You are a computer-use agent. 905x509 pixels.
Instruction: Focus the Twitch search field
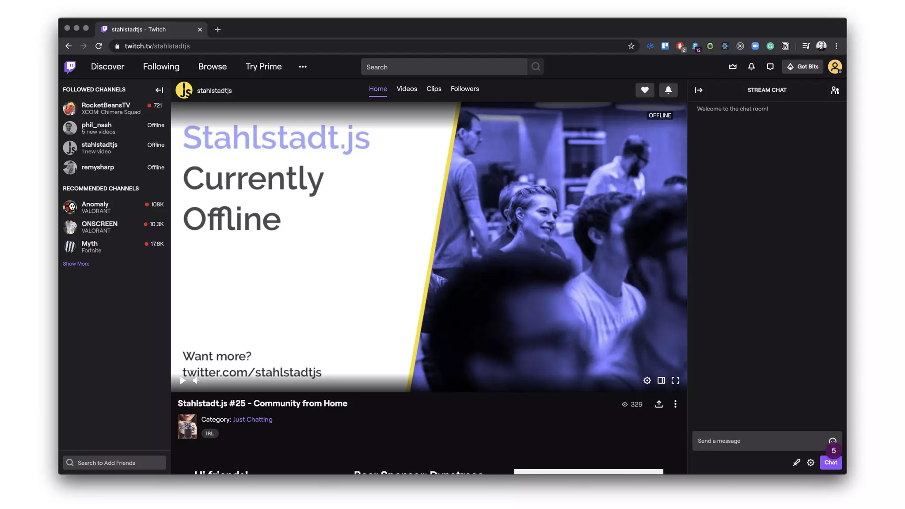444,67
